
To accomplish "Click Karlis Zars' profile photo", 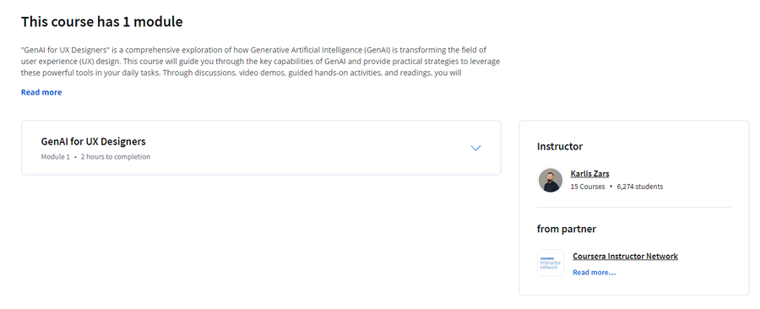I will coord(550,180).
